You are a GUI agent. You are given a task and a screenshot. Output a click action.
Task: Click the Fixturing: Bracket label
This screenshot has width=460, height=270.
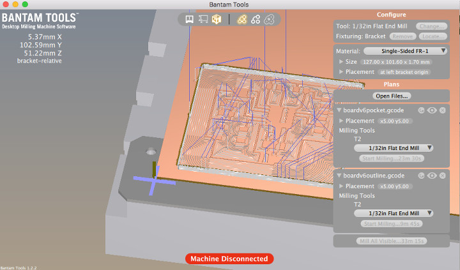pyautogui.click(x=360, y=36)
